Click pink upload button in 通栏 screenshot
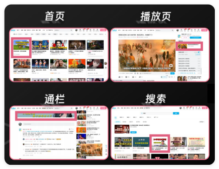219x169 pixels. tap(103, 108)
